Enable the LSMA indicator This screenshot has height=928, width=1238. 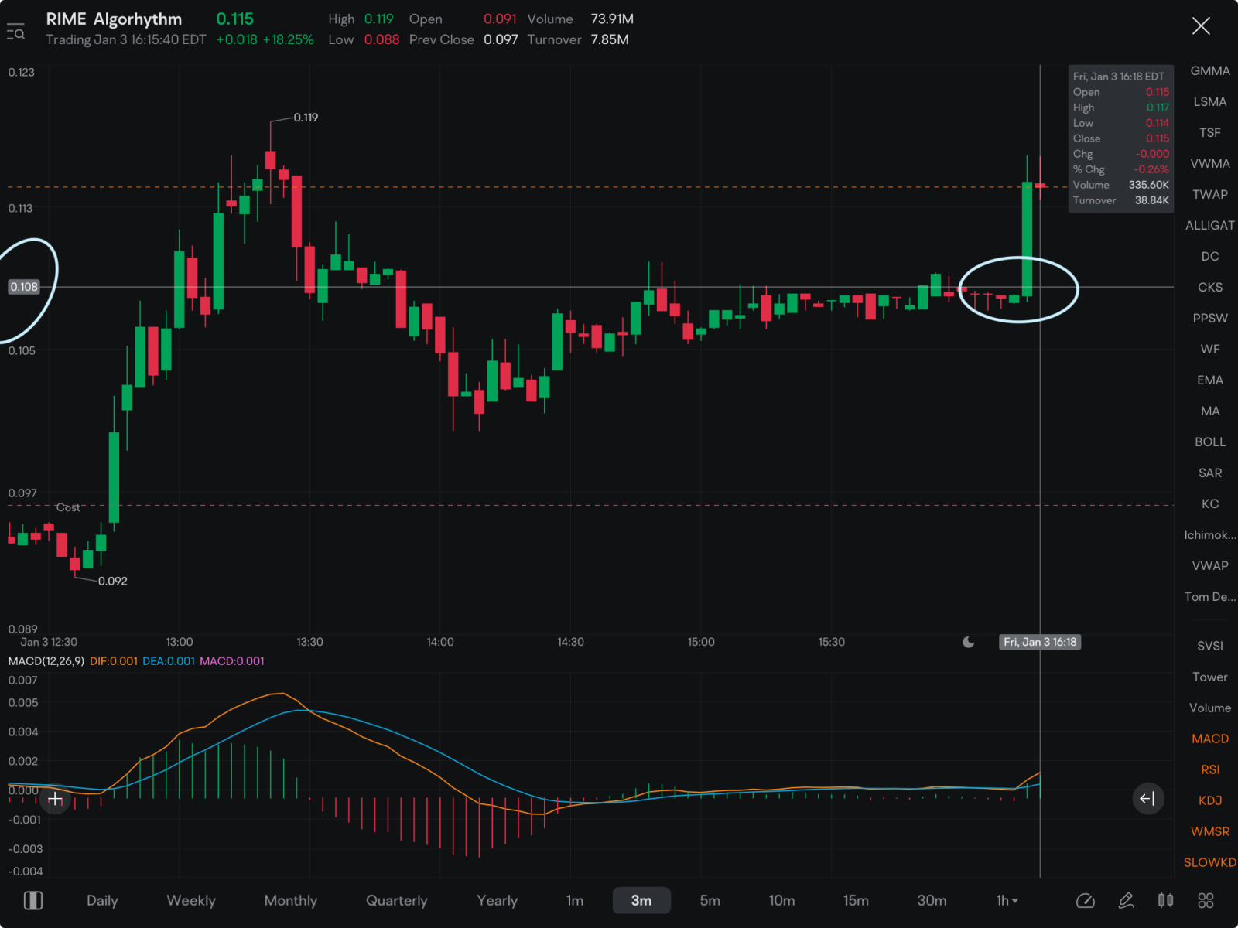pyautogui.click(x=1210, y=101)
